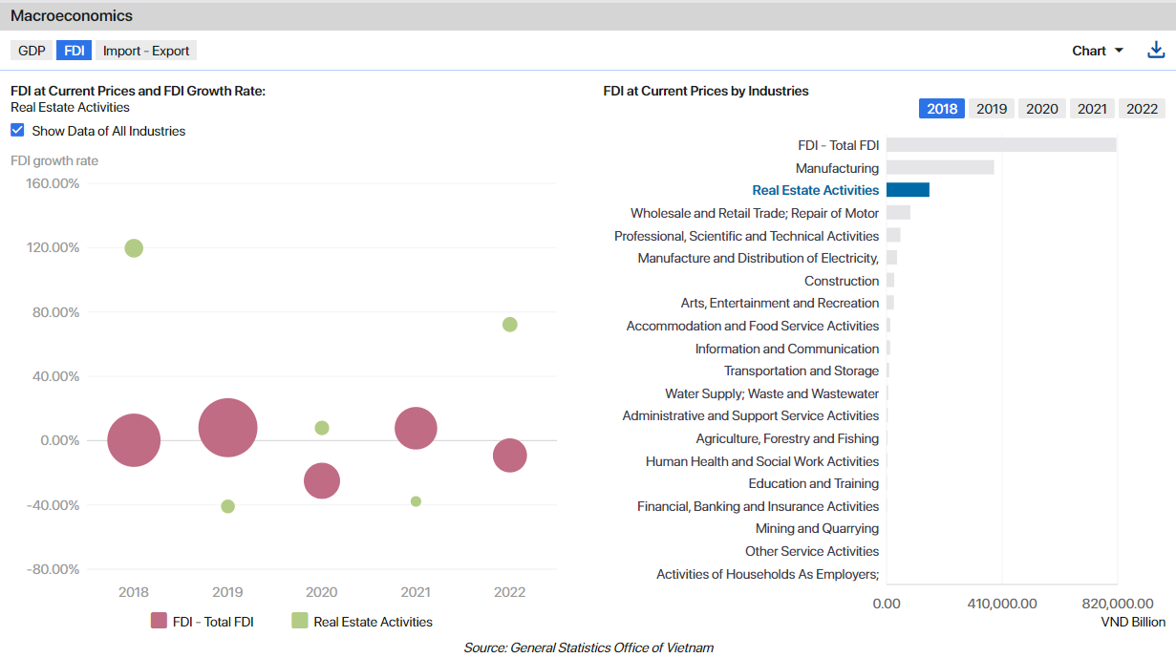
Task: Switch to the GDP tab
Action: pos(32,51)
